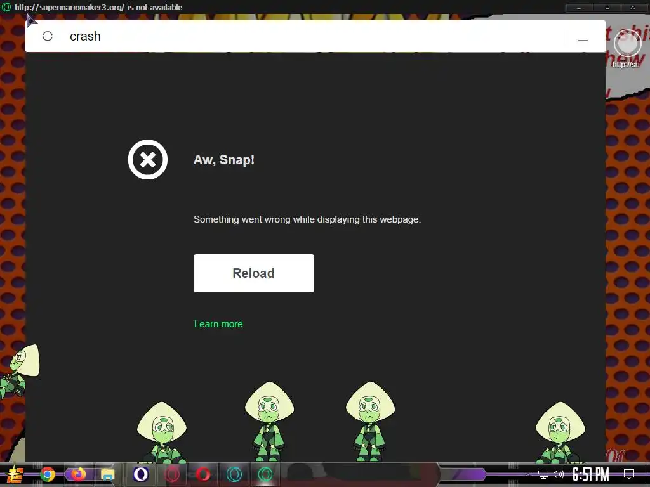Open the solid red Opera icon in the taskbar
The width and height of the screenshot is (650, 487).
[x=202, y=474]
